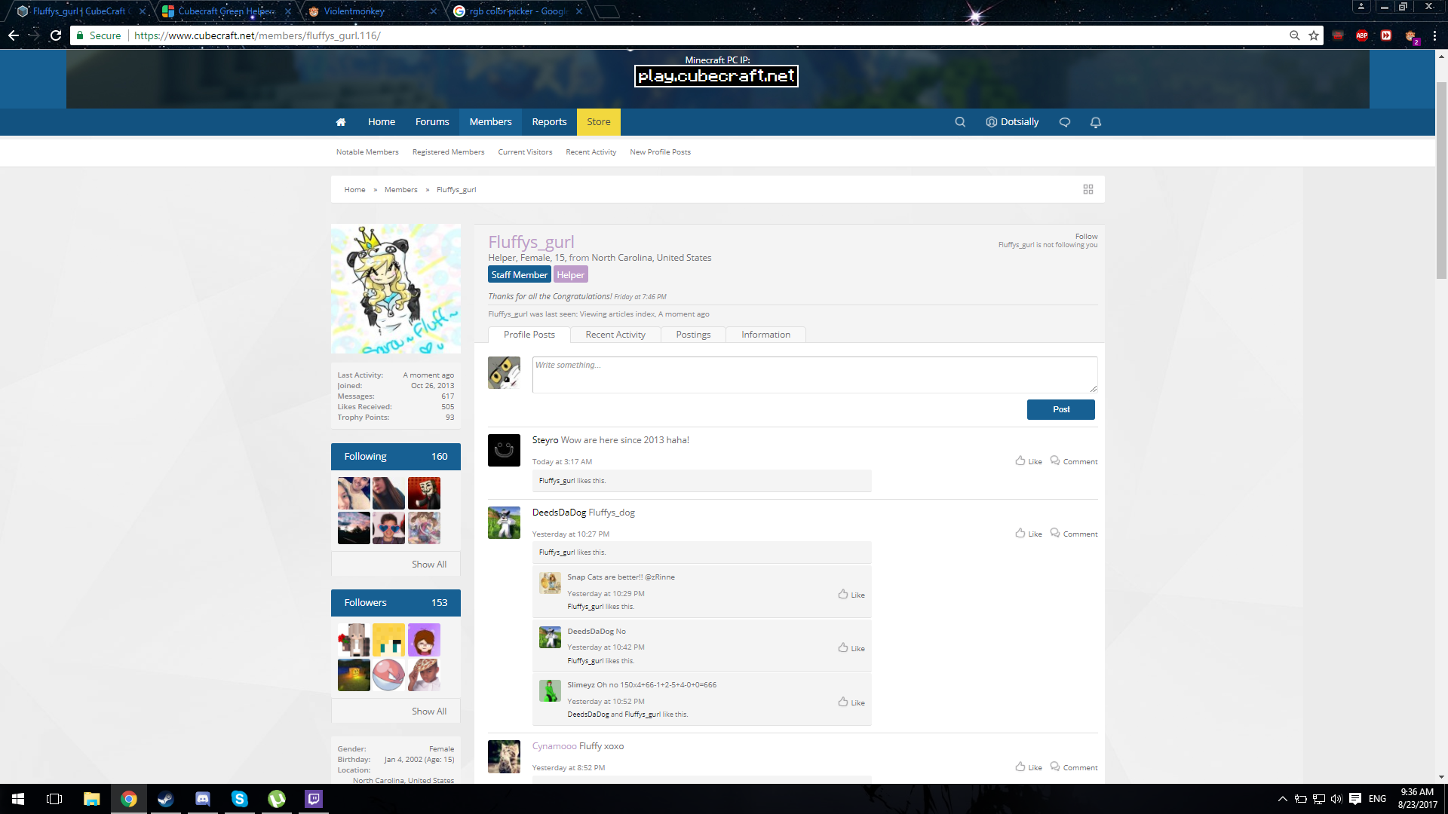
Task: Open Twitch from the taskbar
Action: (314, 799)
